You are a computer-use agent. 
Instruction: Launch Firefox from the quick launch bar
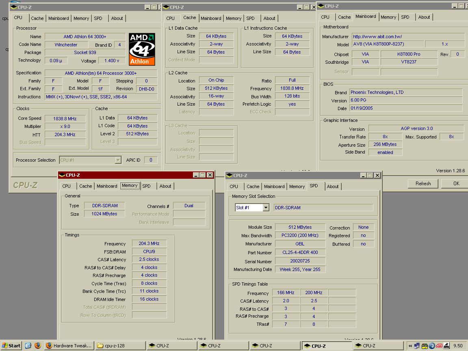[x=38, y=346]
